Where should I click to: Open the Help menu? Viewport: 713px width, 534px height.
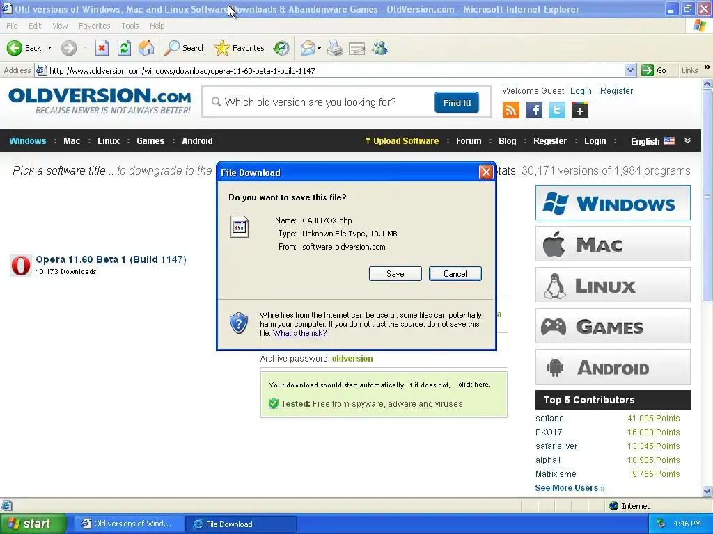click(157, 26)
